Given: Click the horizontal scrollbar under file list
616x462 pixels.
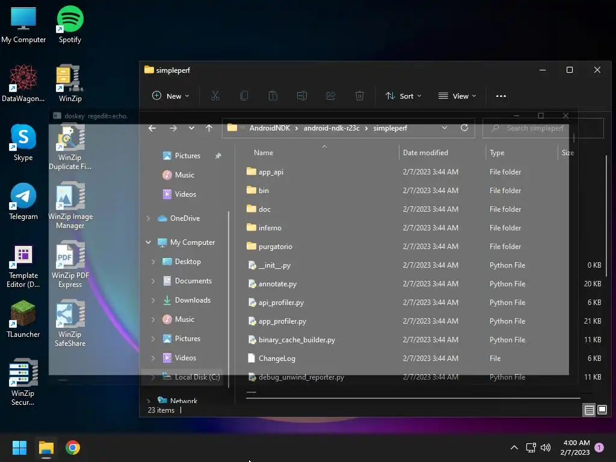Looking at the screenshot, I should pos(413,398).
